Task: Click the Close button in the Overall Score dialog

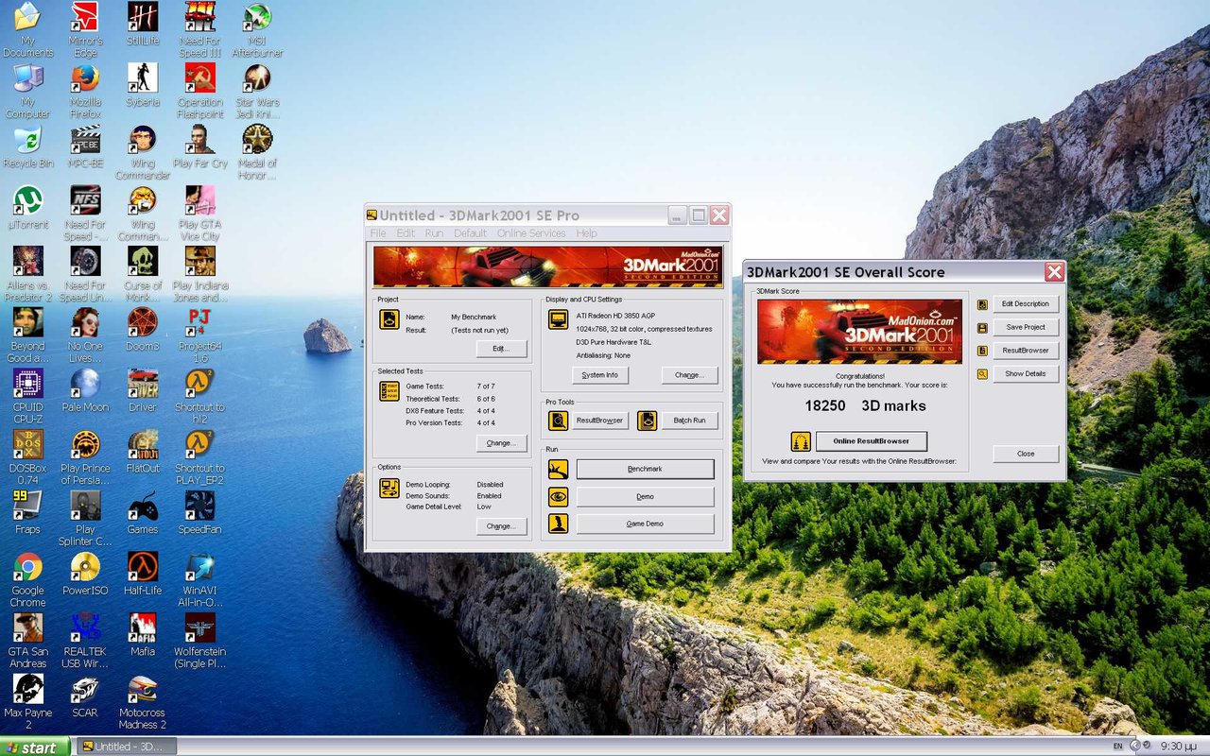Action: 1025,454
